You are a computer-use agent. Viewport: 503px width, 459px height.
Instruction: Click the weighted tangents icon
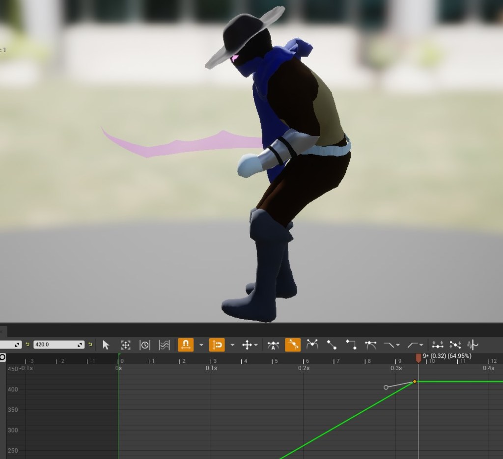[x=371, y=345]
